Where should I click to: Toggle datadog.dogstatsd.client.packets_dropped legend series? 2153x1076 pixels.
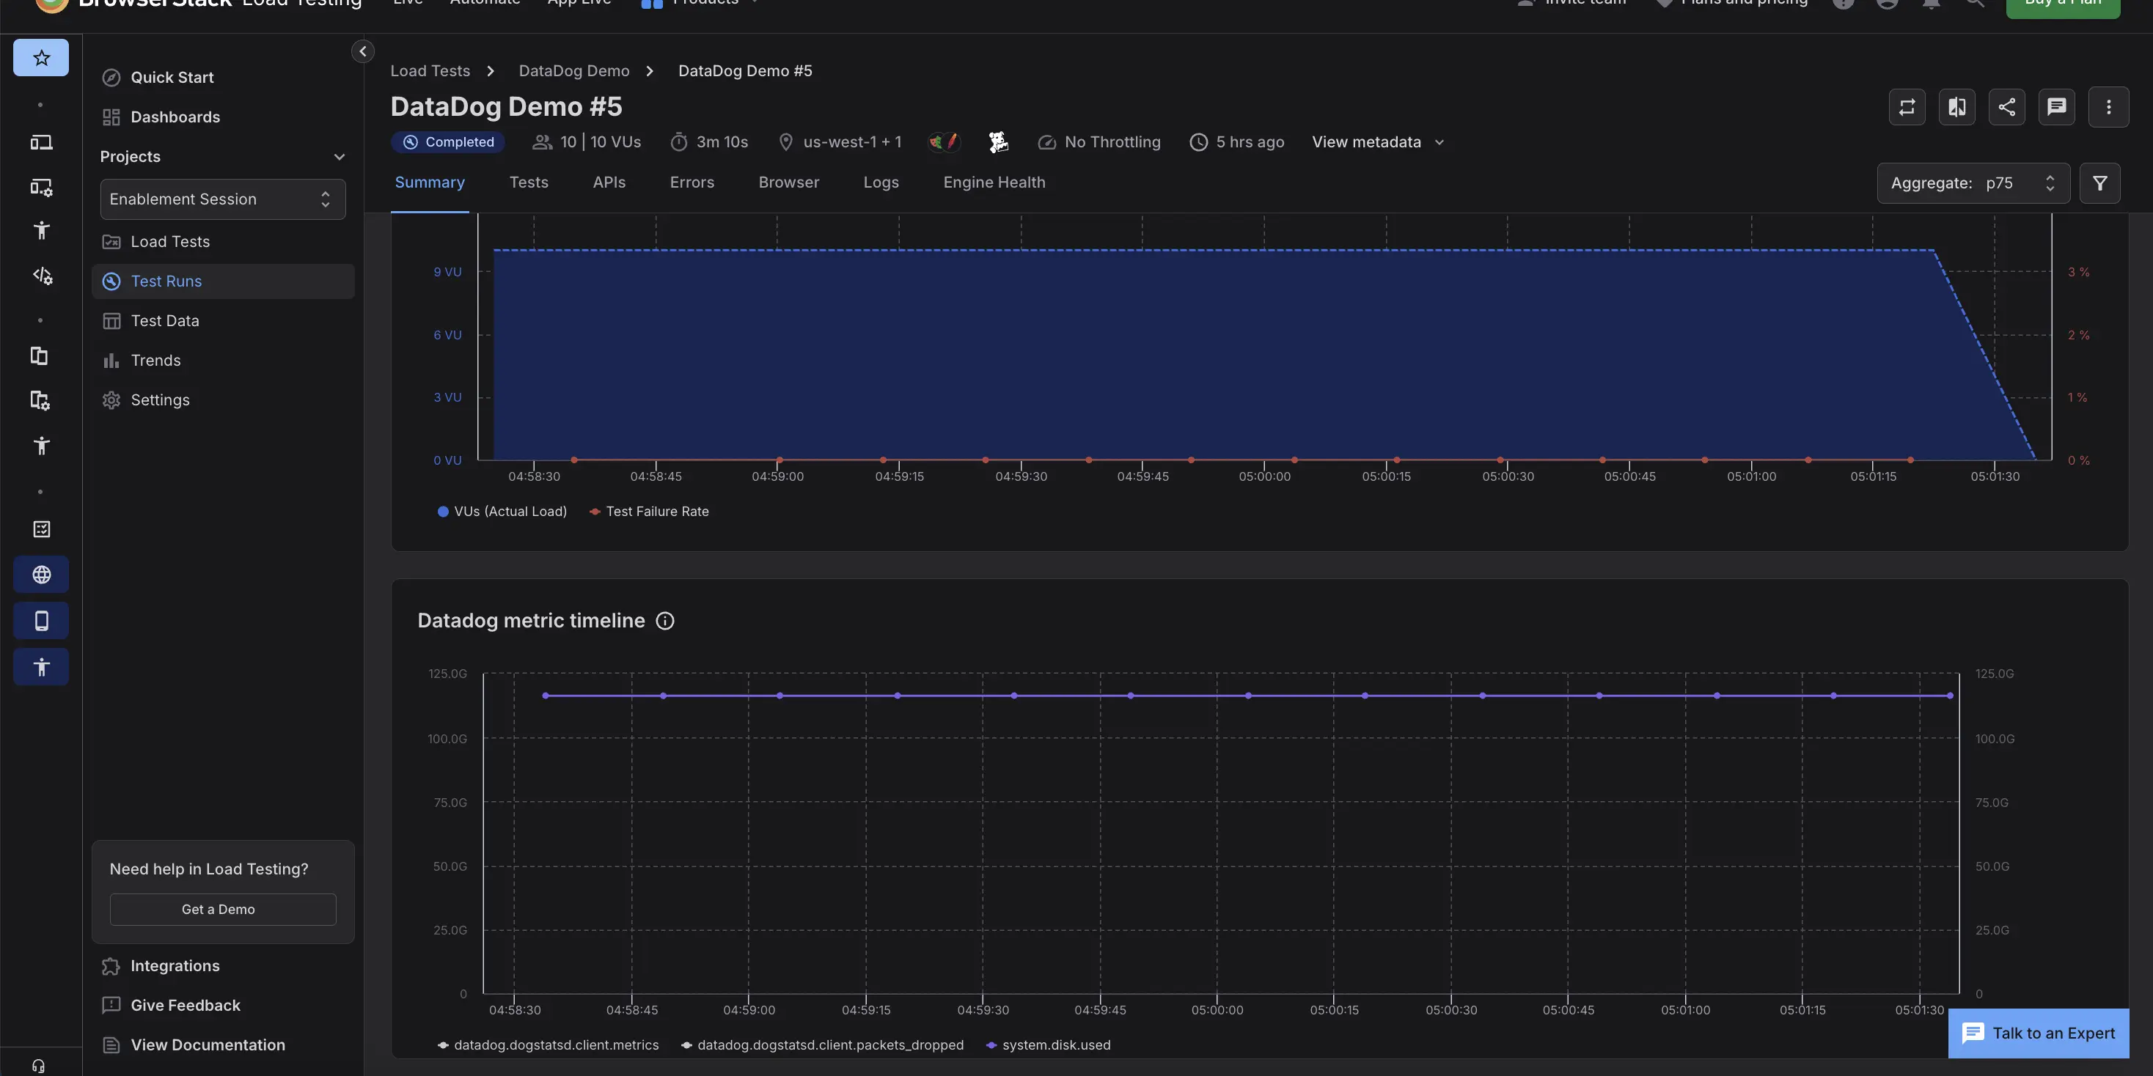pyautogui.click(x=821, y=1045)
